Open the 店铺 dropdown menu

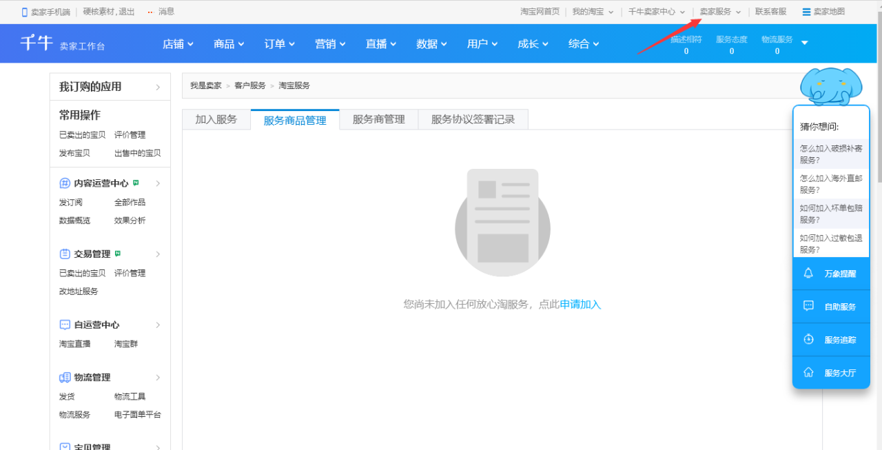(x=178, y=43)
